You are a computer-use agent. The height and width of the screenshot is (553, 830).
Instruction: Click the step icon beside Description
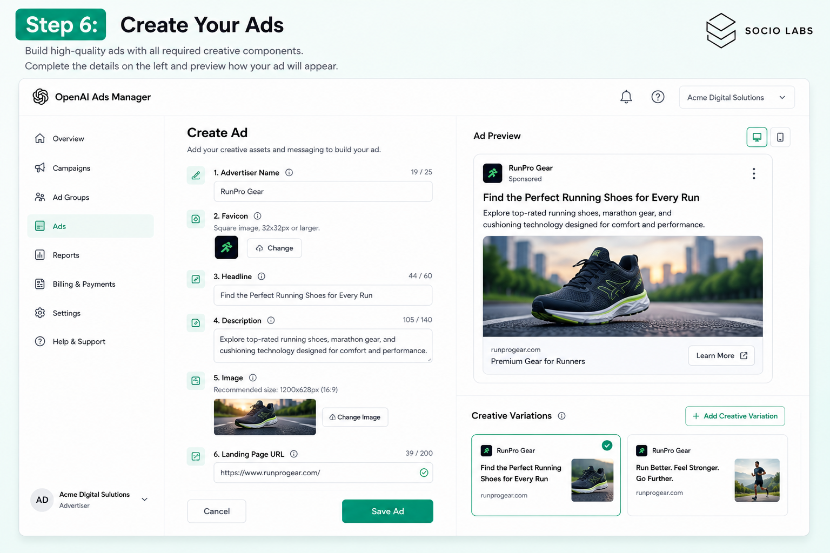196,323
